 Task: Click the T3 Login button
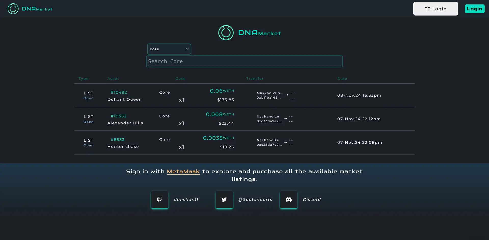(436, 9)
